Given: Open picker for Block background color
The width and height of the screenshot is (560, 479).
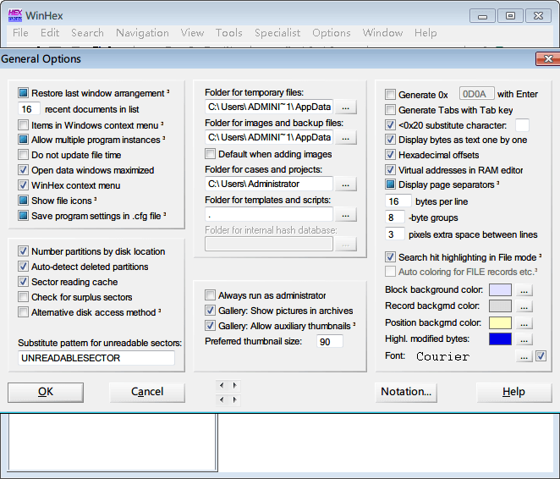Looking at the screenshot, I should pyautogui.click(x=525, y=290).
